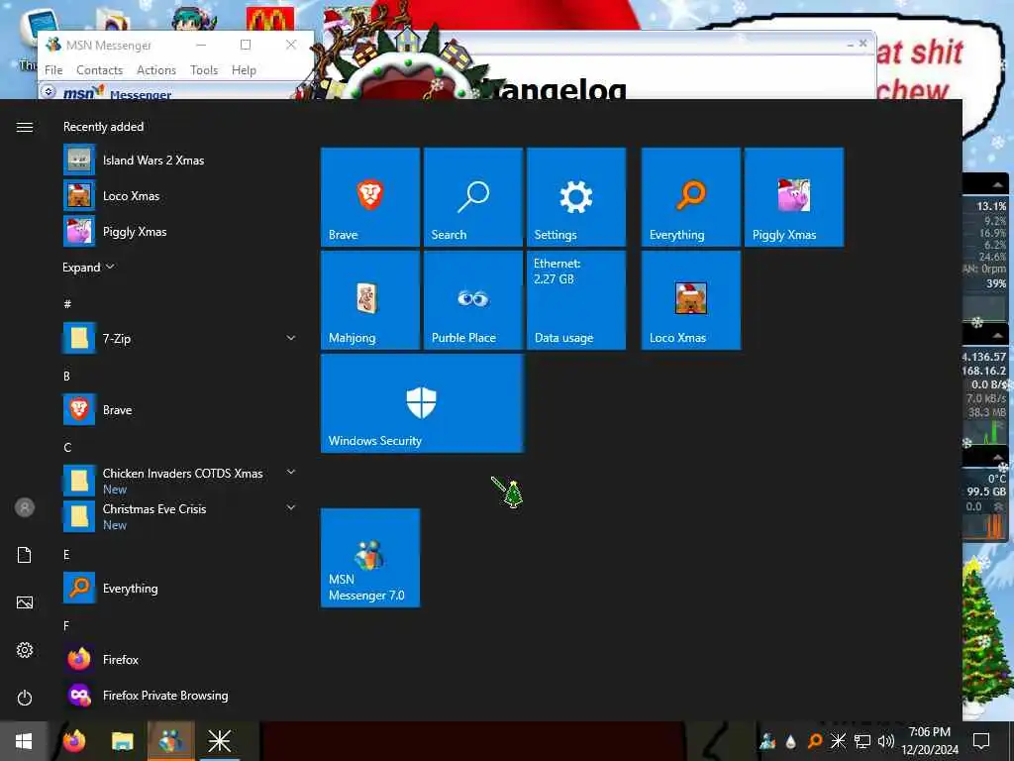The image size is (1014, 761).
Task: Launch the Loco Xmas tile
Action: [690, 300]
